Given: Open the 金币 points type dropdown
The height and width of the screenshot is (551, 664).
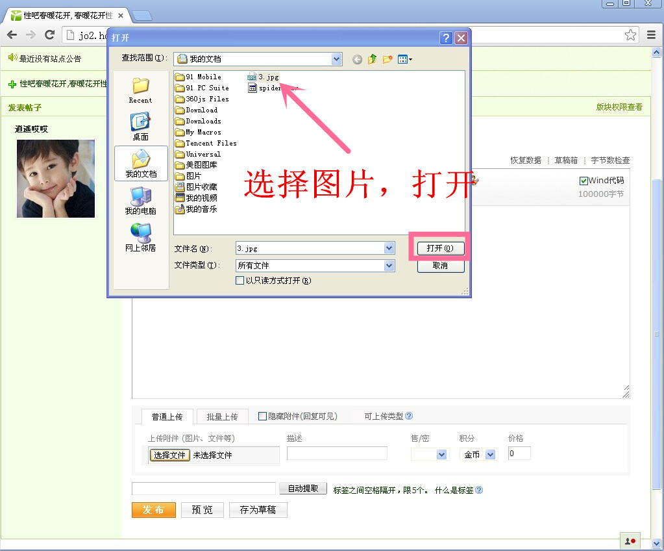Looking at the screenshot, I should click(490, 455).
